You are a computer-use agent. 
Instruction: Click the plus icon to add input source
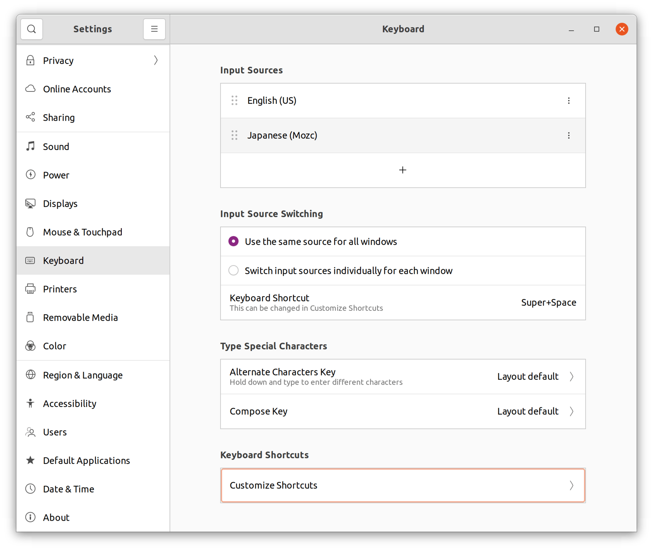click(402, 170)
